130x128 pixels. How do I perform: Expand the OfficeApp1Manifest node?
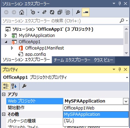point(12,48)
